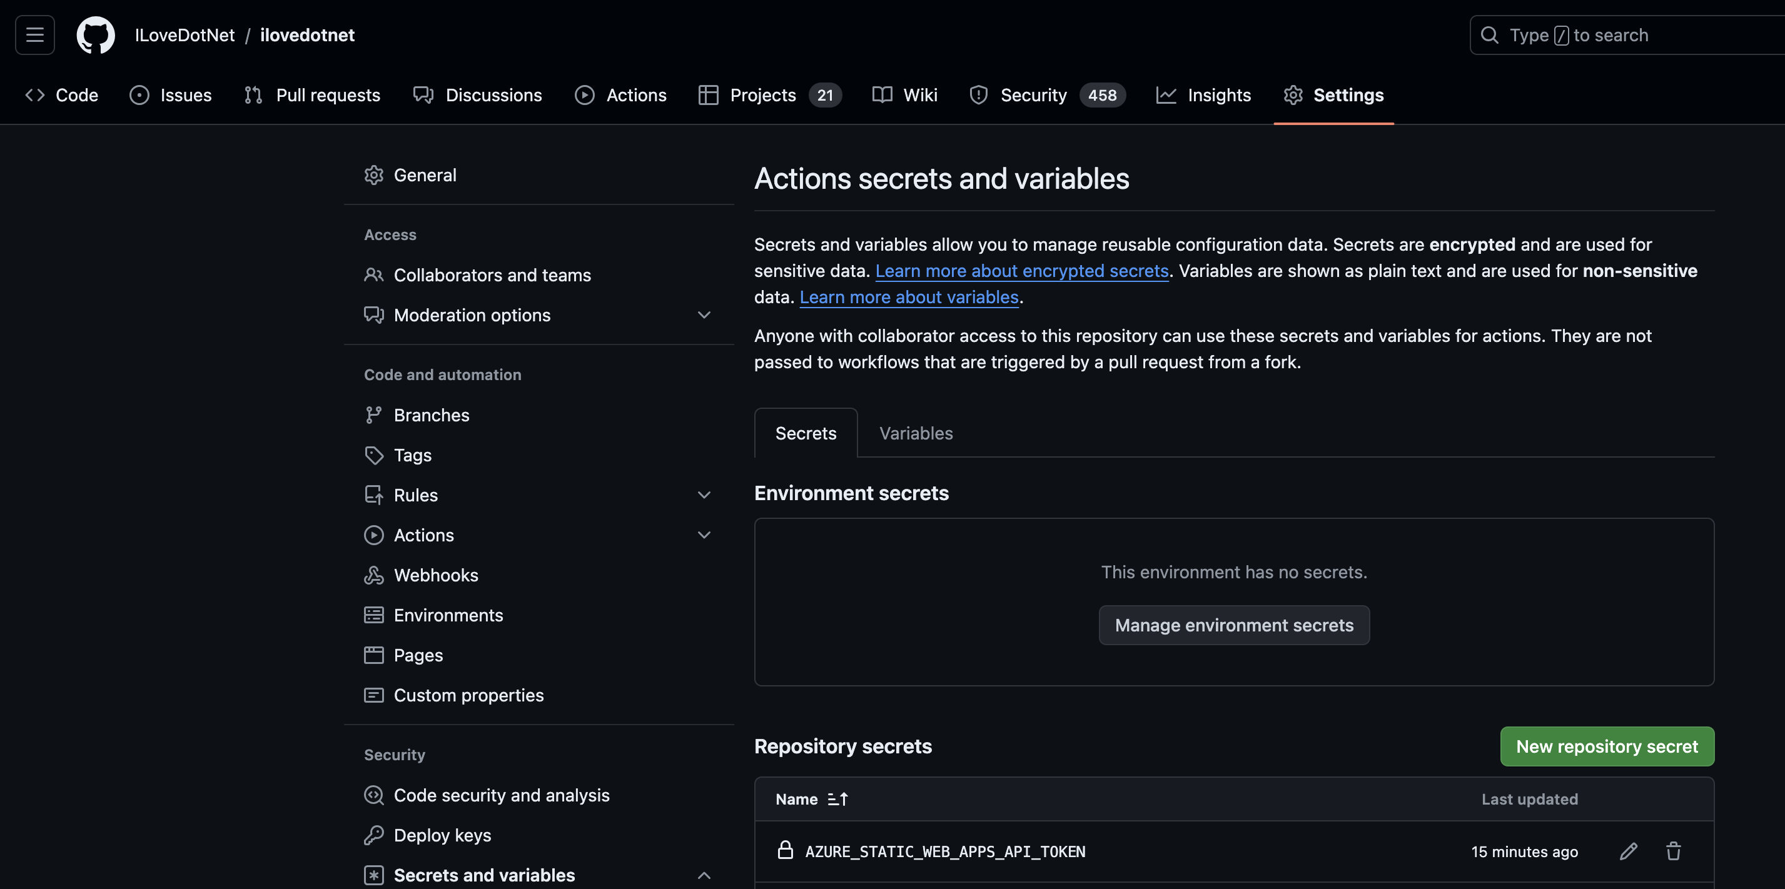Collapse the Secrets and variables section chevron

click(x=704, y=876)
